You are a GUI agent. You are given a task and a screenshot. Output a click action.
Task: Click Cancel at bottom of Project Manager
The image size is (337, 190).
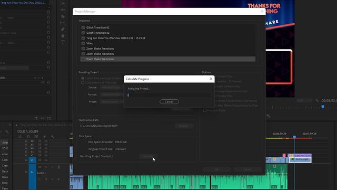tap(247, 169)
